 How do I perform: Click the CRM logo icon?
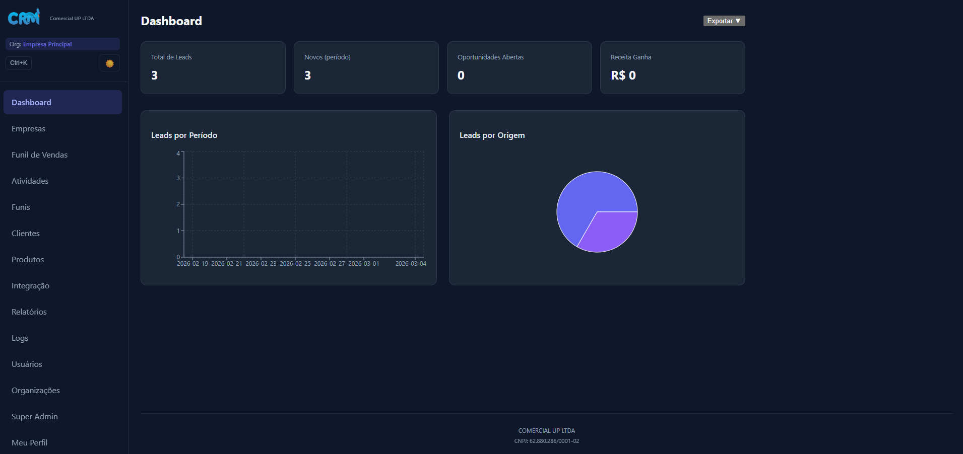(24, 18)
